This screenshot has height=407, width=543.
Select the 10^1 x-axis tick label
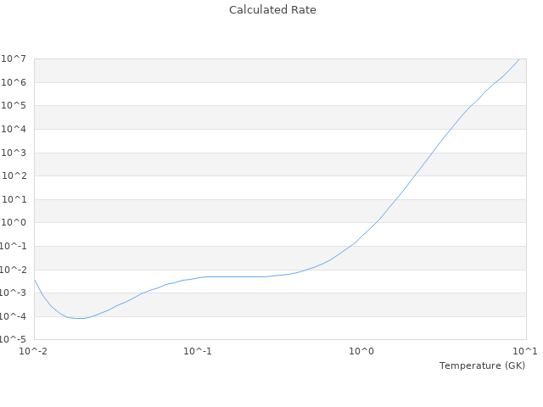click(x=524, y=351)
